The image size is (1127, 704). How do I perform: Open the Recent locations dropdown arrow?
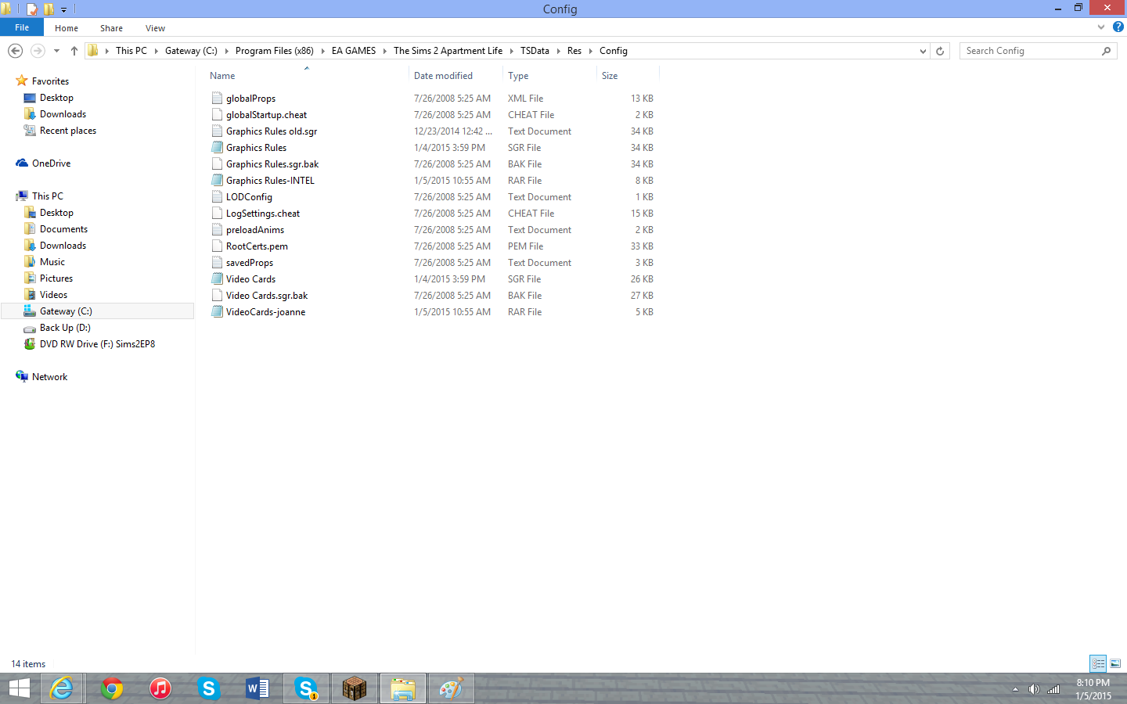tap(56, 51)
